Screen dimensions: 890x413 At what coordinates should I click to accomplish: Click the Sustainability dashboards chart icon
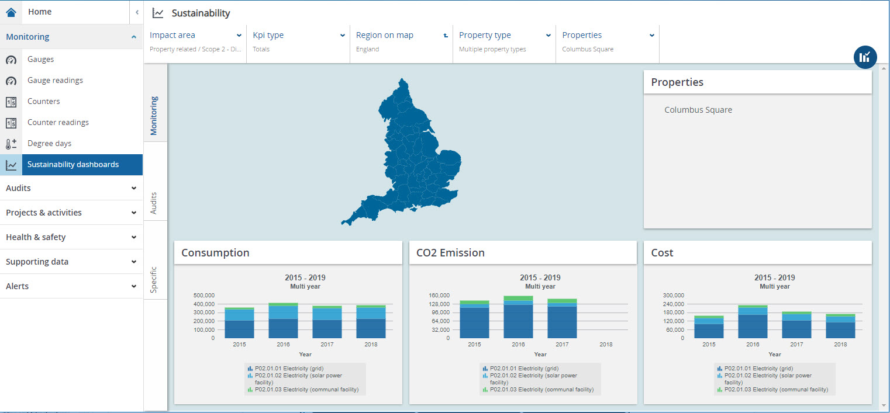pos(12,164)
